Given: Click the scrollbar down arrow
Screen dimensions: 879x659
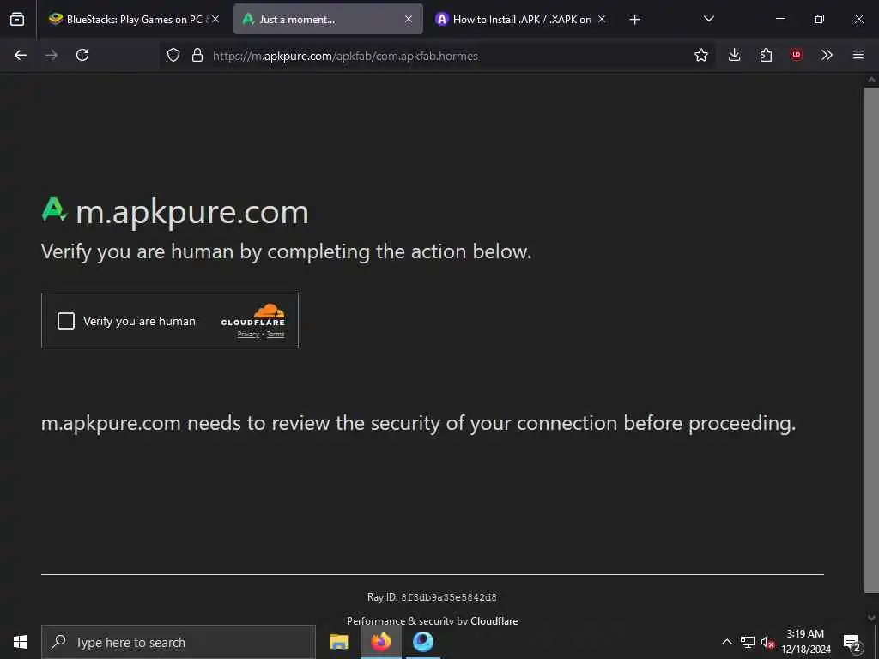Looking at the screenshot, I should [x=871, y=618].
